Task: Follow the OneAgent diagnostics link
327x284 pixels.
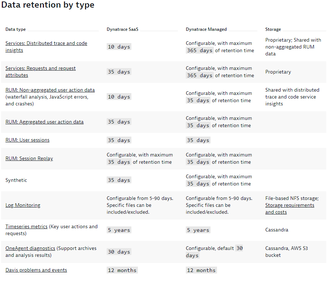Action: tap(30, 248)
